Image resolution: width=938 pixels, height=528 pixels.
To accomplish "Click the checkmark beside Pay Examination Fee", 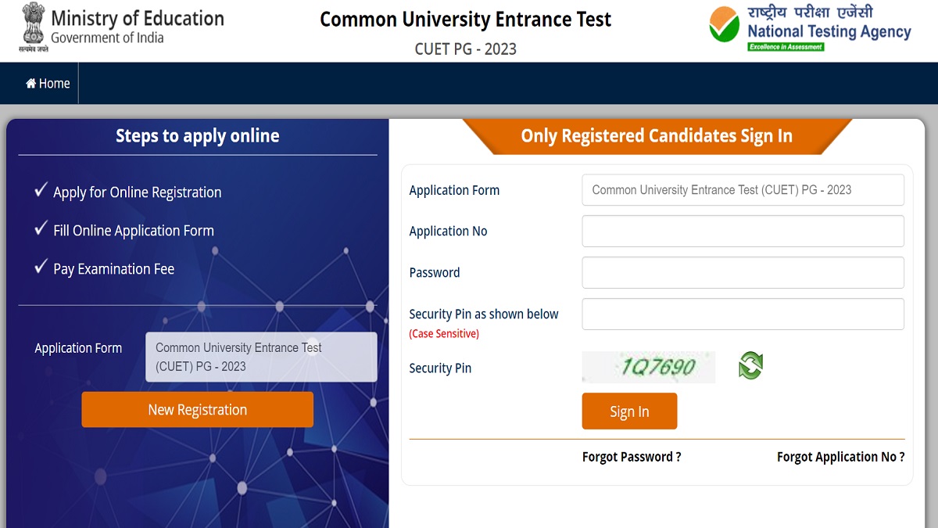I will (41, 267).
